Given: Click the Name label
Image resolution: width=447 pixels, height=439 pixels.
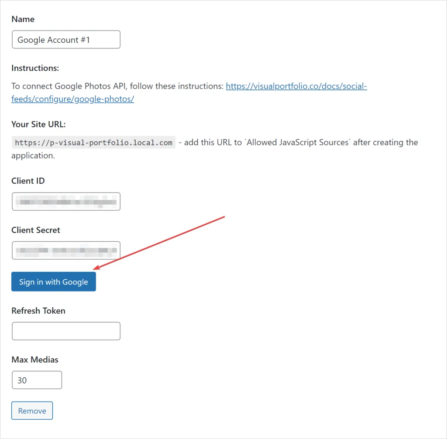Looking at the screenshot, I should pyautogui.click(x=23, y=19).
